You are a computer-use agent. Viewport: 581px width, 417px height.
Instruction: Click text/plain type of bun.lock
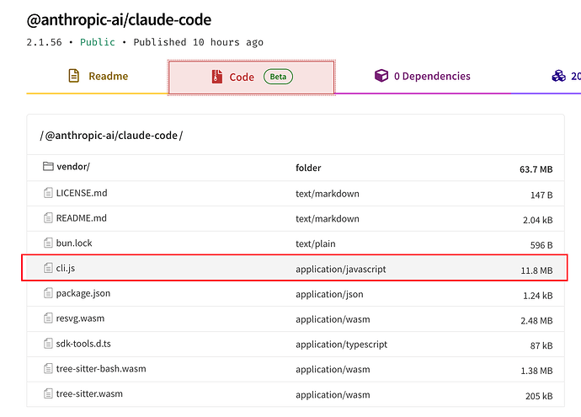pos(315,244)
